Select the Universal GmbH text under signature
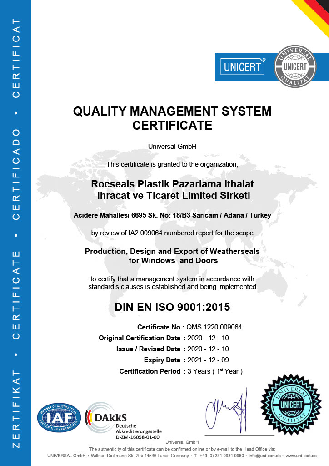329x466 pixels. point(182,442)
